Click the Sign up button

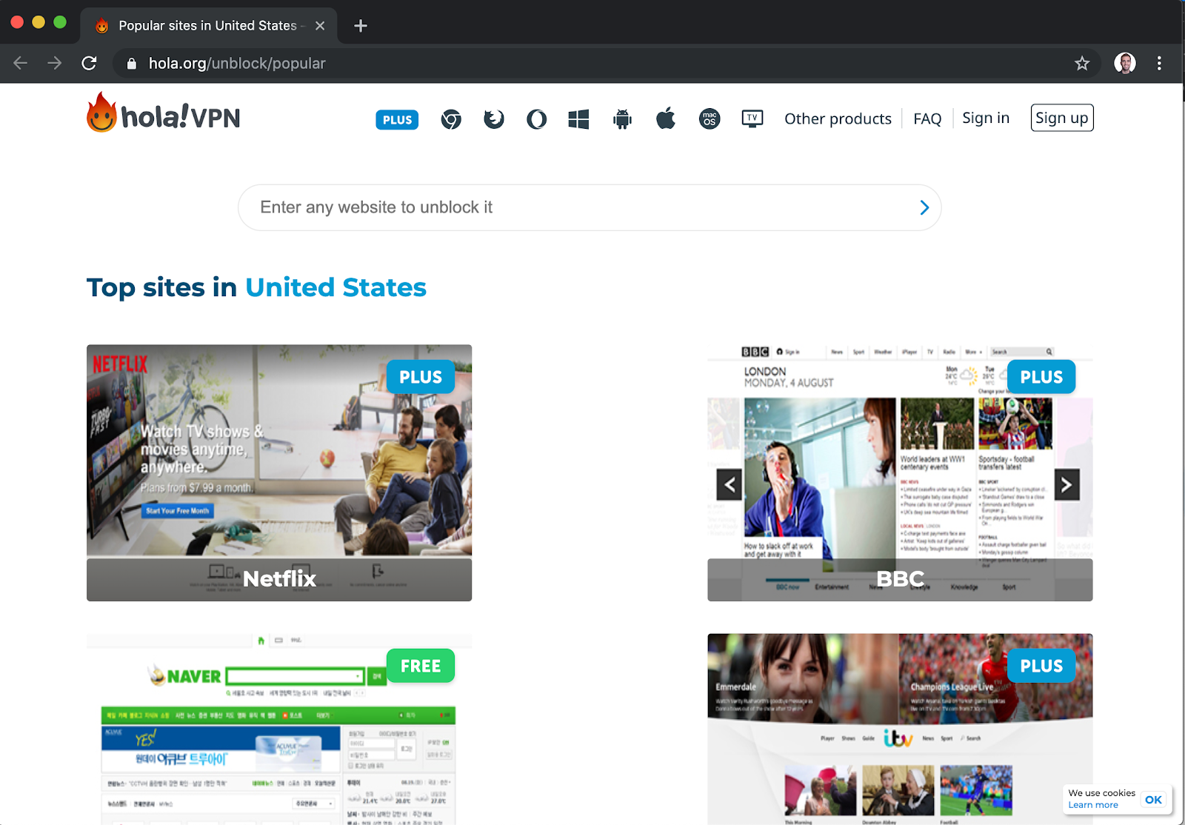(x=1062, y=118)
